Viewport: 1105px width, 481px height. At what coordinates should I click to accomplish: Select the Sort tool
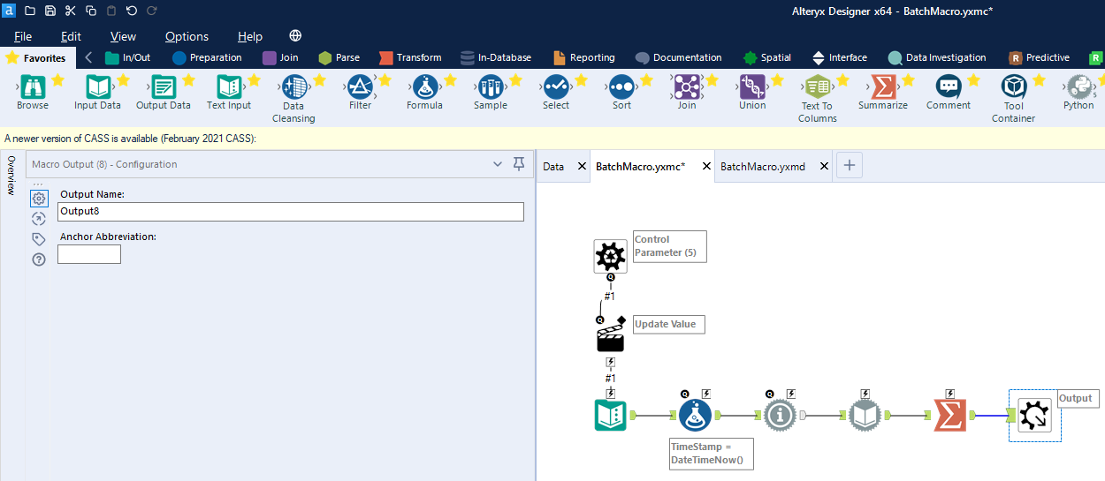pos(621,86)
